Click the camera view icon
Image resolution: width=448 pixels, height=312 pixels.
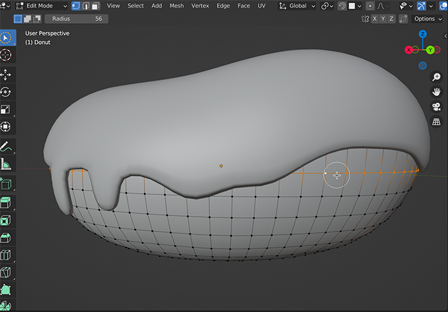pyautogui.click(x=436, y=107)
